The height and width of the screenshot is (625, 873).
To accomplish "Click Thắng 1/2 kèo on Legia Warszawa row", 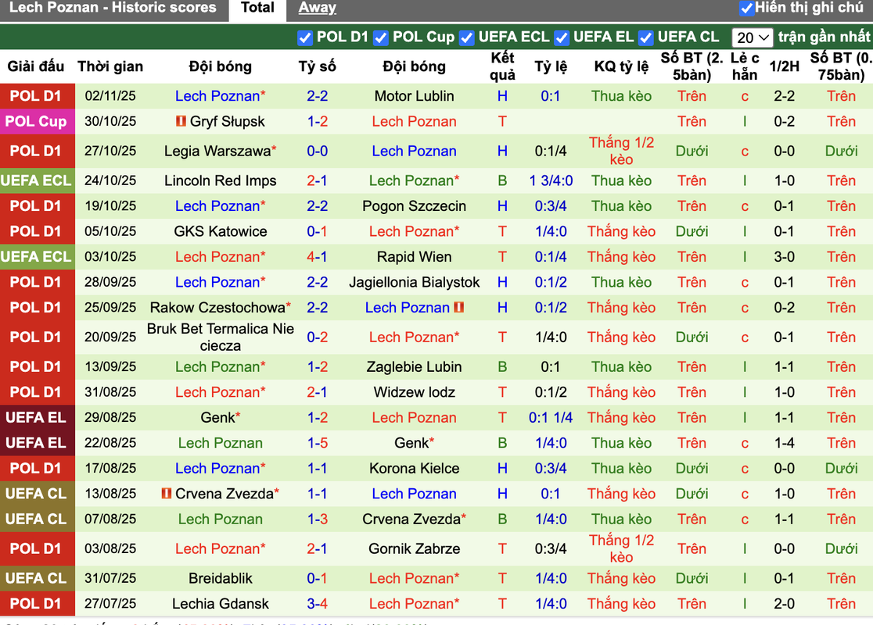I will [x=621, y=151].
